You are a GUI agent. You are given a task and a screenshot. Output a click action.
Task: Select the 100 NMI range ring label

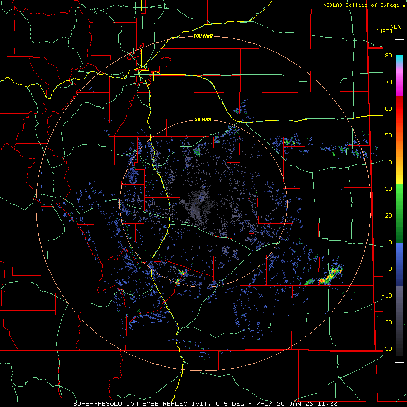[x=203, y=36]
